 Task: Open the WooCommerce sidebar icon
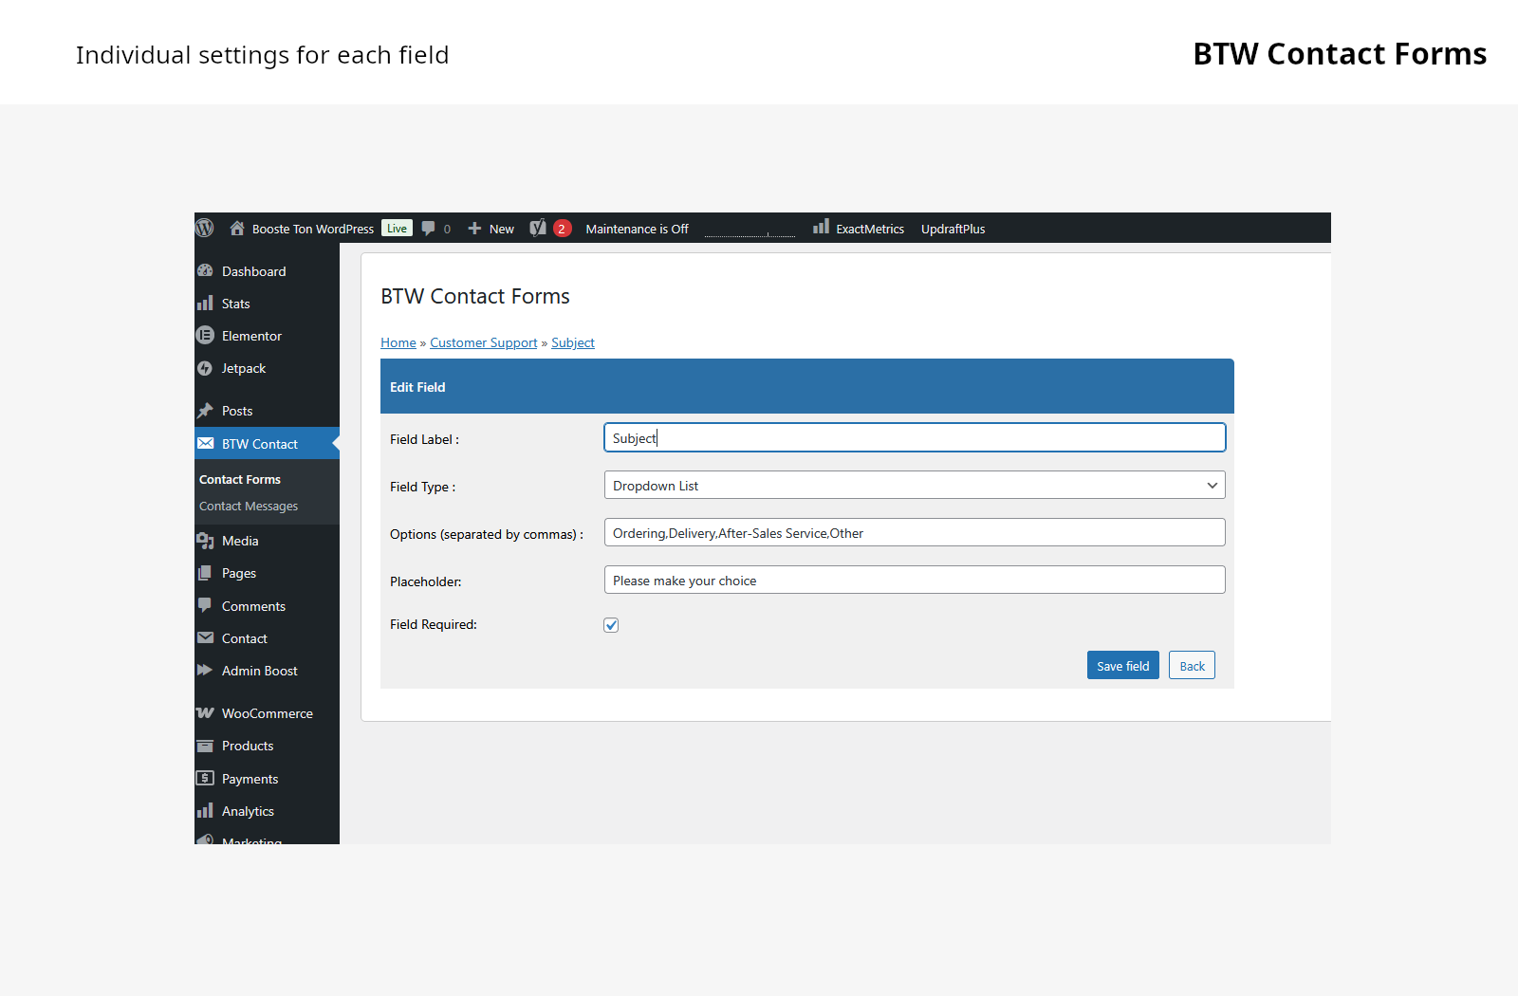tap(205, 713)
